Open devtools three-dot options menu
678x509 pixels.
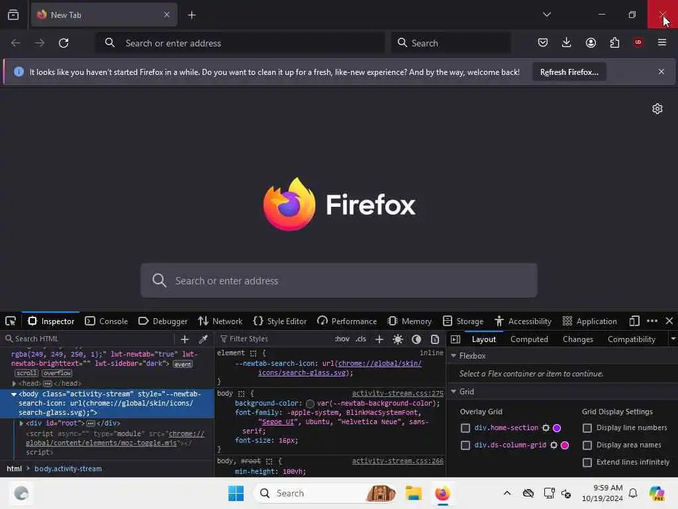point(652,321)
